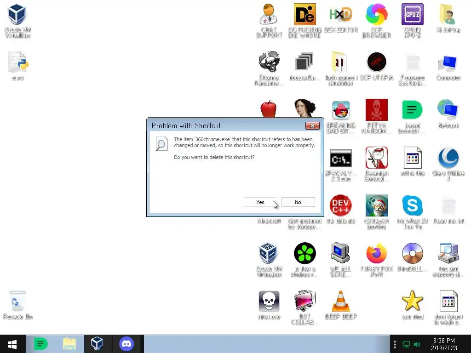Select the 2PACALY 2.3.exe console icon
The height and width of the screenshot is (353, 471).
point(341,165)
